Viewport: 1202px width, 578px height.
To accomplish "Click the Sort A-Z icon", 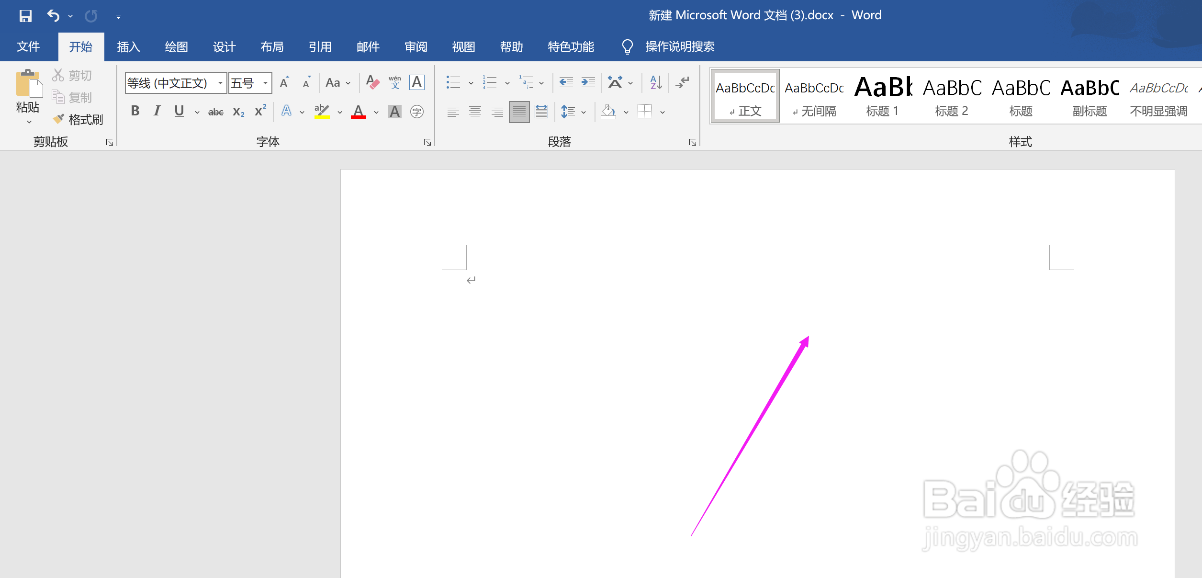I will (656, 83).
